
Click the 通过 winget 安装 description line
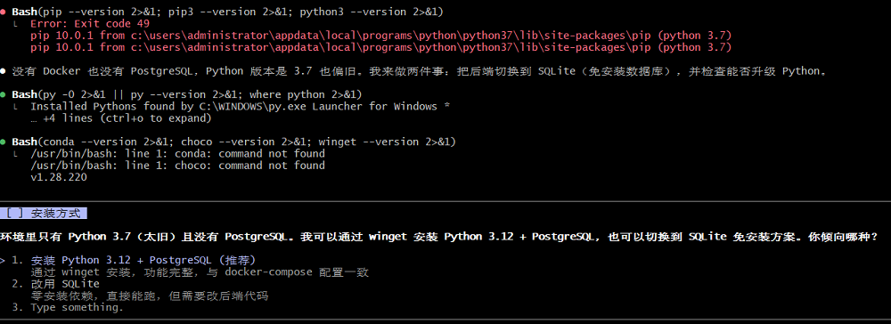200,272
